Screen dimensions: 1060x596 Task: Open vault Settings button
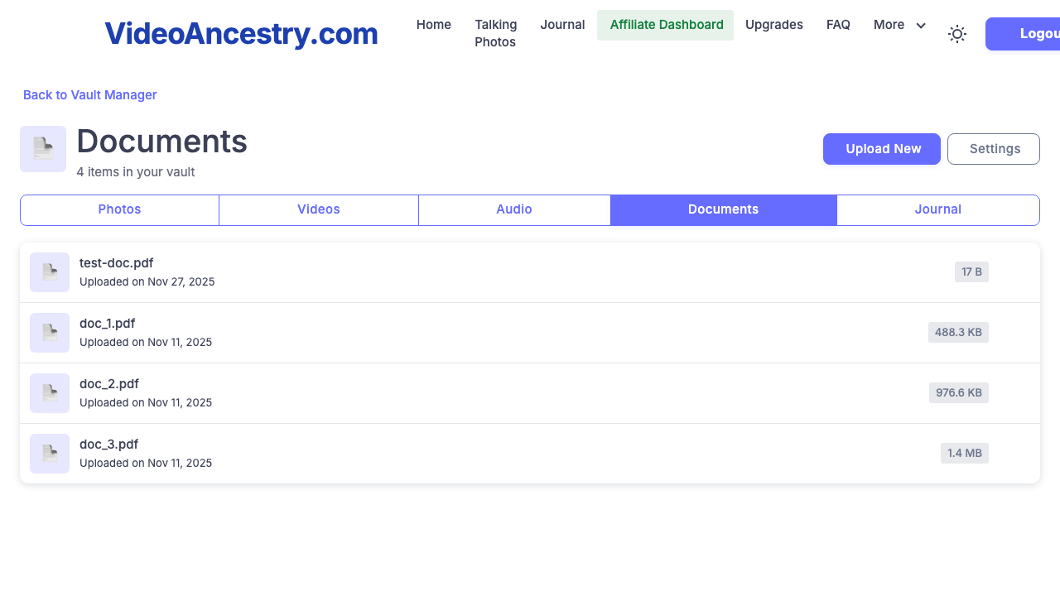pyautogui.click(x=994, y=149)
